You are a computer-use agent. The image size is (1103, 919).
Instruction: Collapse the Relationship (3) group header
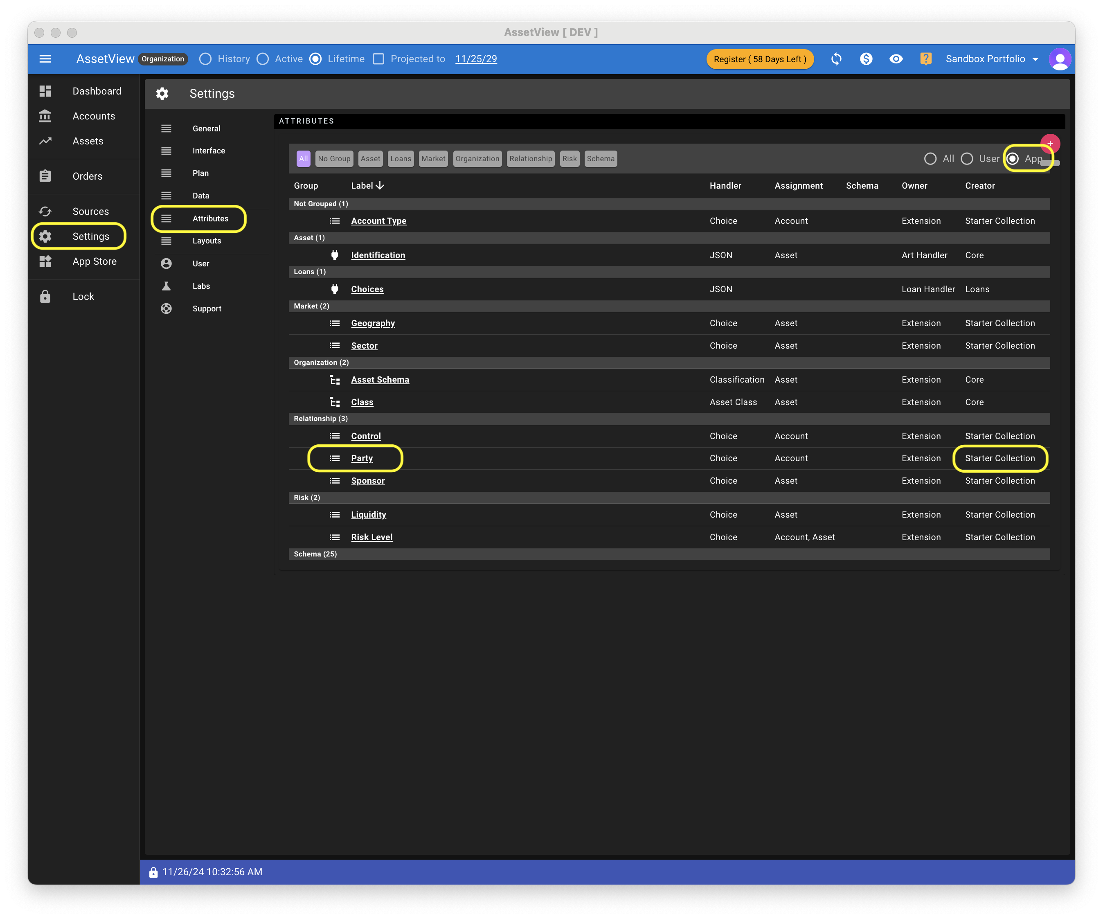(x=669, y=419)
